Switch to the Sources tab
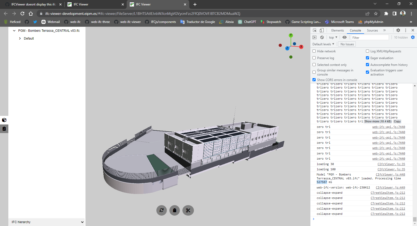The height and width of the screenshot is (226, 417). [x=372, y=30]
